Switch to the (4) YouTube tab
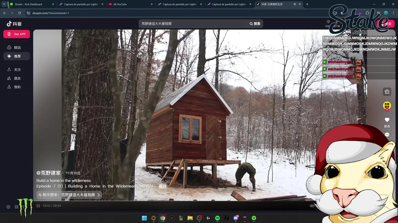The image size is (398, 223). tap(131, 4)
